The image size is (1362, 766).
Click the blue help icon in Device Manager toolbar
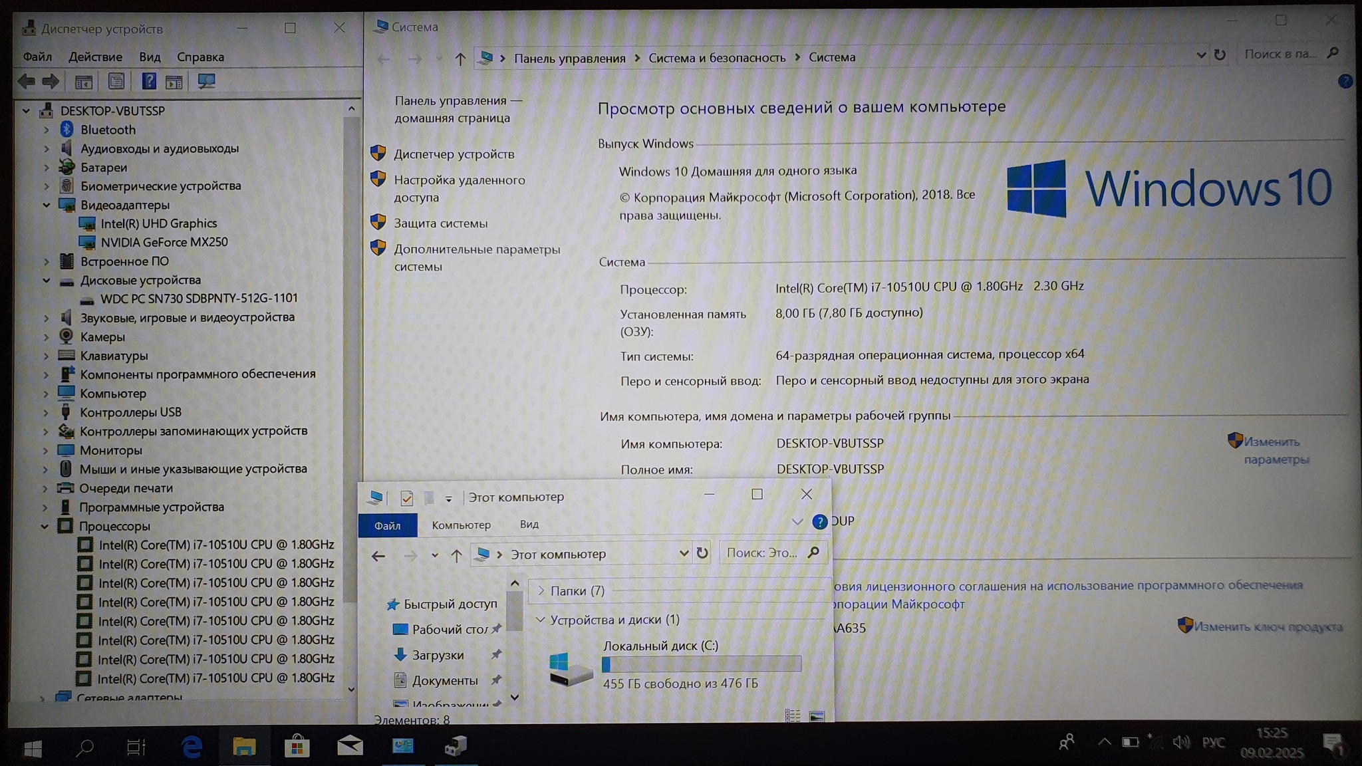pos(149,82)
